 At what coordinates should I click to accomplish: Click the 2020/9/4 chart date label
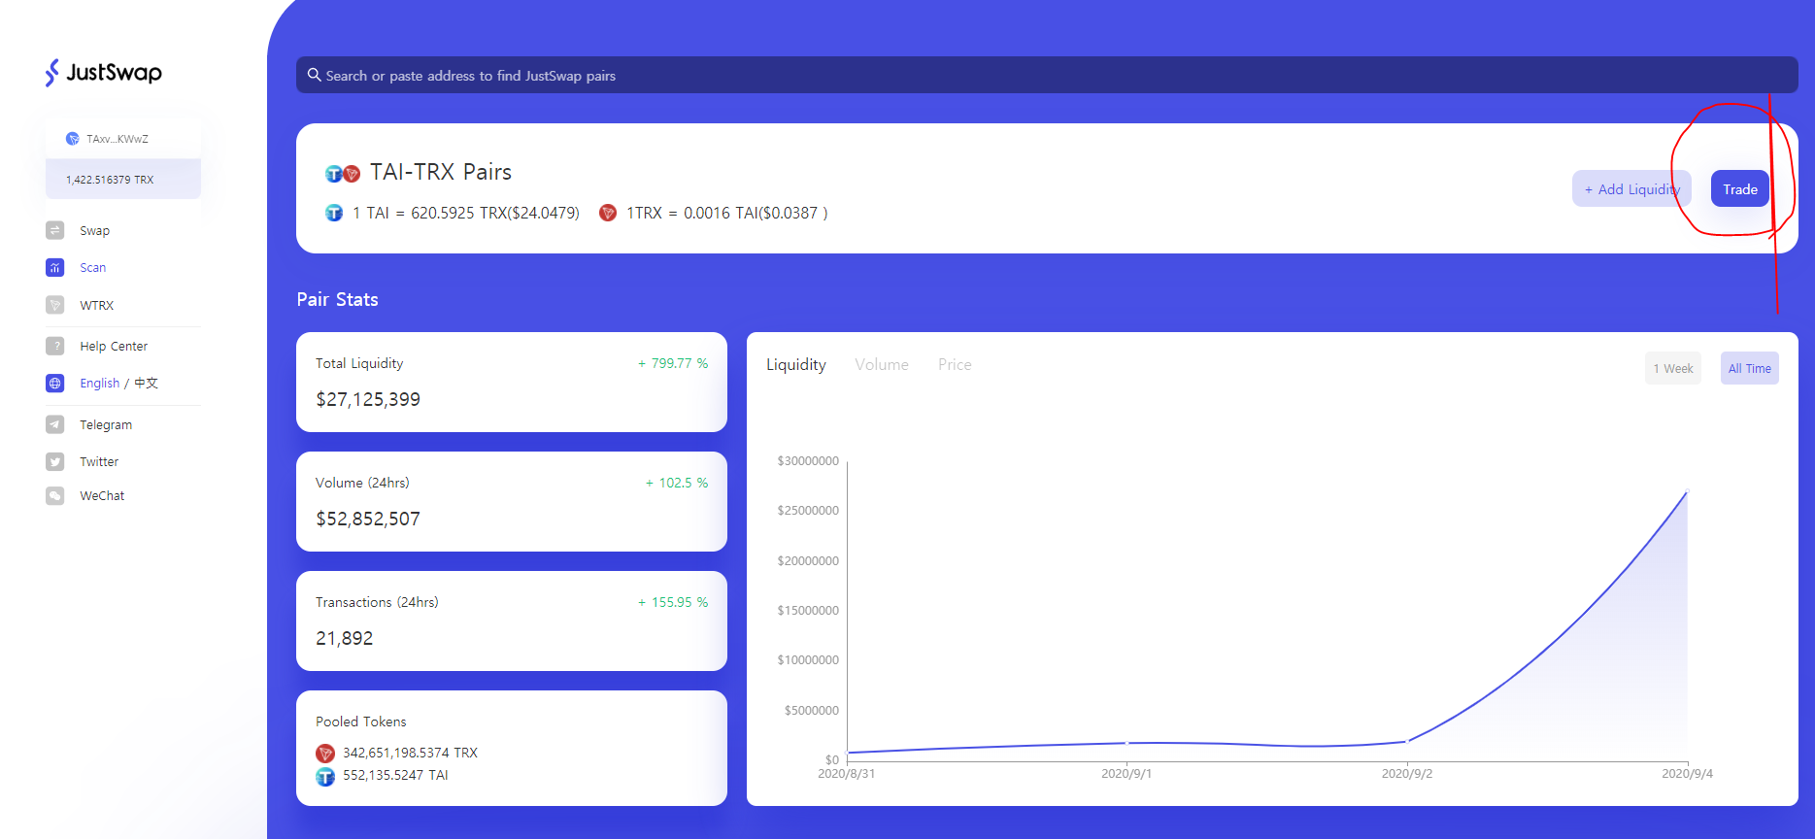click(1688, 774)
